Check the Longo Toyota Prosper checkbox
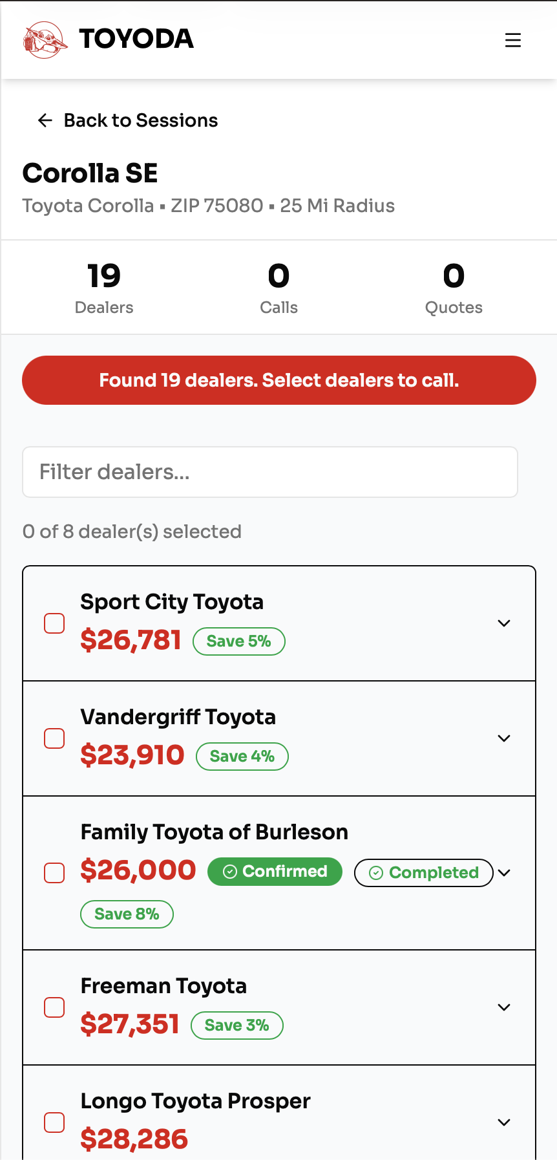The height and width of the screenshot is (1160, 557). [x=54, y=1122]
